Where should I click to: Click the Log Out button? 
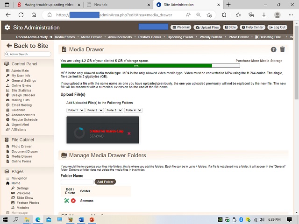pyautogui.click(x=278, y=28)
